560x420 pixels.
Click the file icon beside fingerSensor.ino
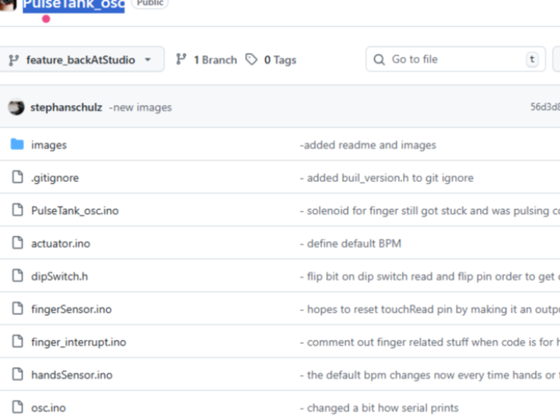click(17, 309)
